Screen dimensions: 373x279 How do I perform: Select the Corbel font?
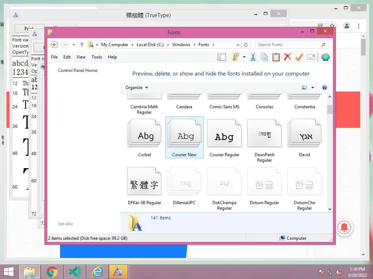click(144, 138)
